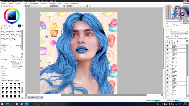Screen dimensions: 189x106
Task: Select the Watercolor (Акварель) tool
Action: (x=18, y=32)
